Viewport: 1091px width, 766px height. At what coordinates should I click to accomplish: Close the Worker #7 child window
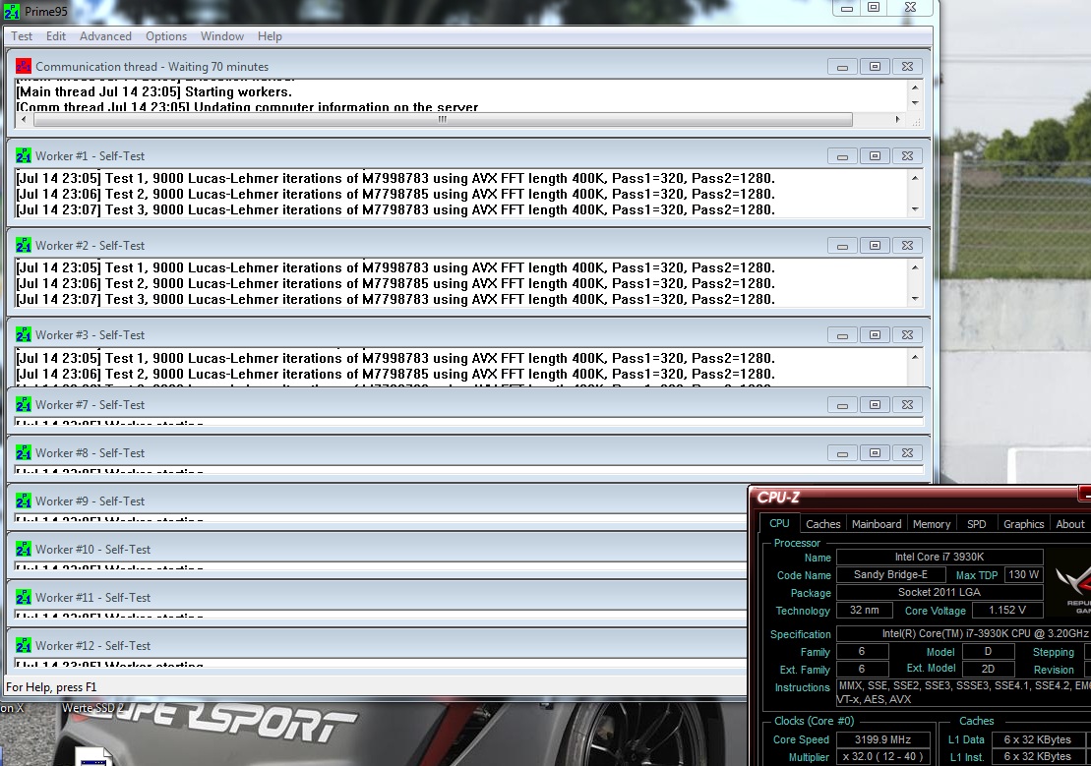907,405
